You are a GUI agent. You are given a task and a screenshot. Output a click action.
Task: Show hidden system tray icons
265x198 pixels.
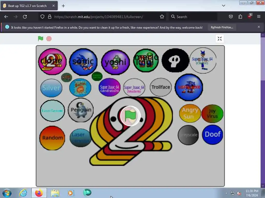pyautogui.click(x=226, y=193)
